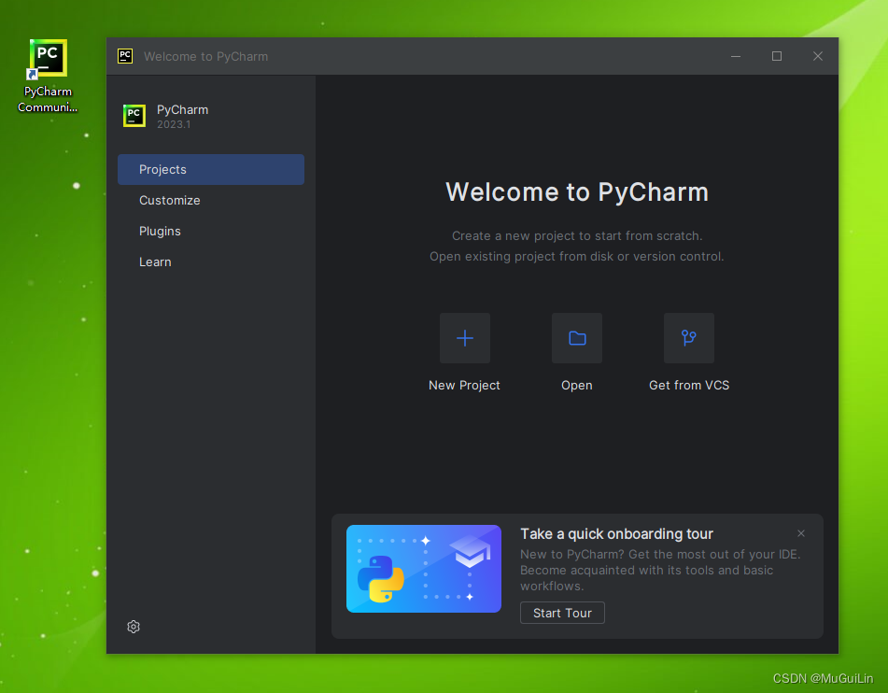Dismiss the onboarding tour banner
This screenshot has height=693, width=888.
801,533
